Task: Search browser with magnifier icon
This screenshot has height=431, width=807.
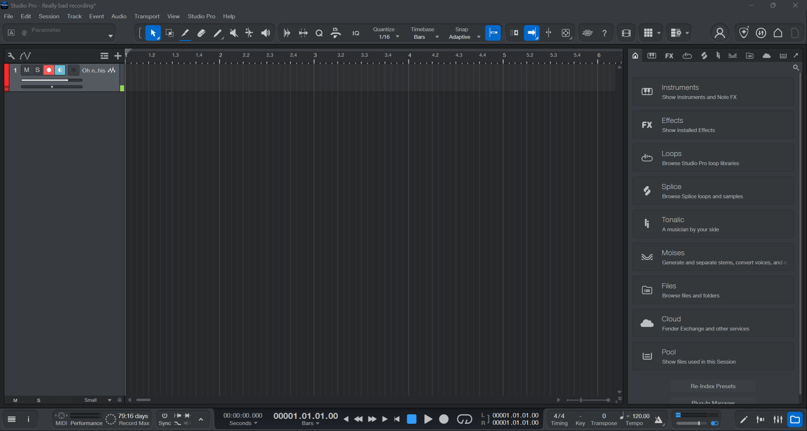Action: pos(796,67)
